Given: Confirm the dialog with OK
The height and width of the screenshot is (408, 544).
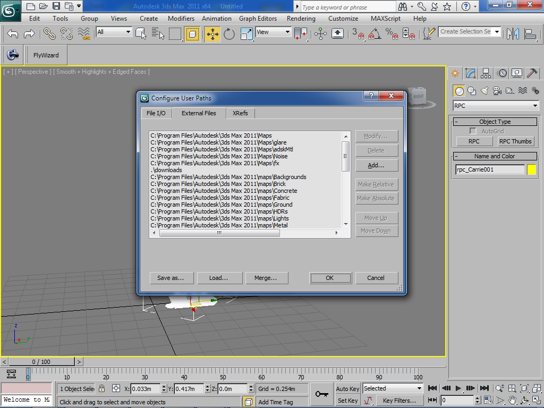Looking at the screenshot, I should tap(329, 278).
